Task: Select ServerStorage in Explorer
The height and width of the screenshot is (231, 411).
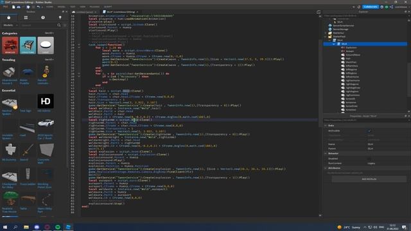Action: tap(340, 30)
